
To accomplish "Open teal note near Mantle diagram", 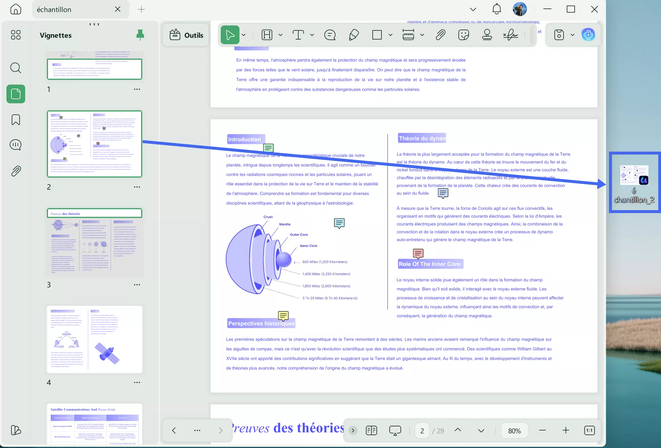I will pyautogui.click(x=339, y=223).
